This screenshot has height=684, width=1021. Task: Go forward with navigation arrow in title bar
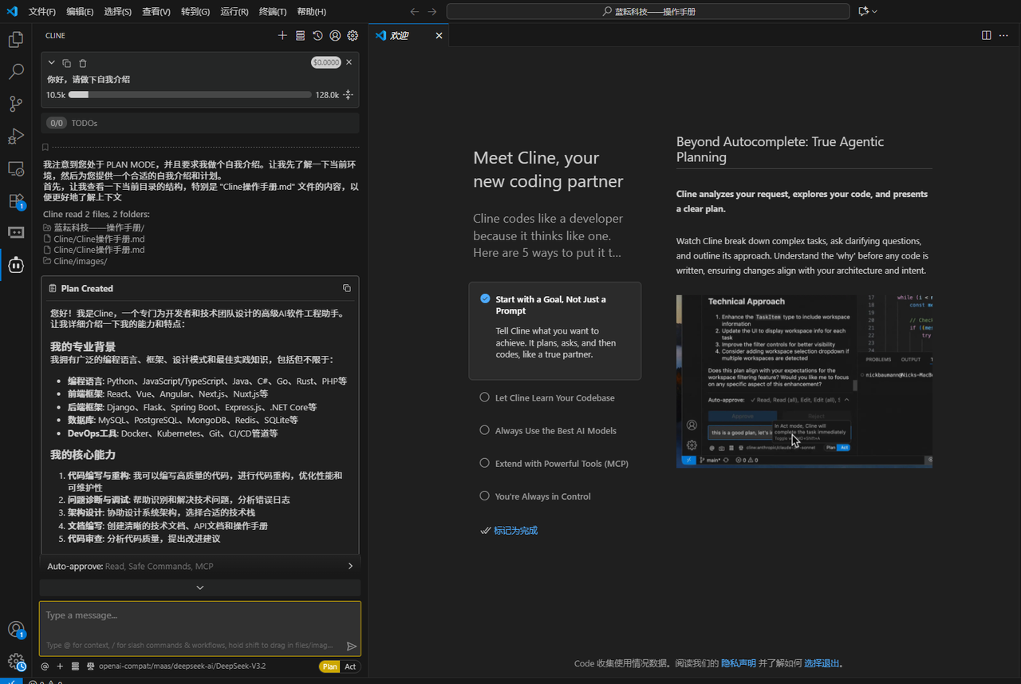432,11
